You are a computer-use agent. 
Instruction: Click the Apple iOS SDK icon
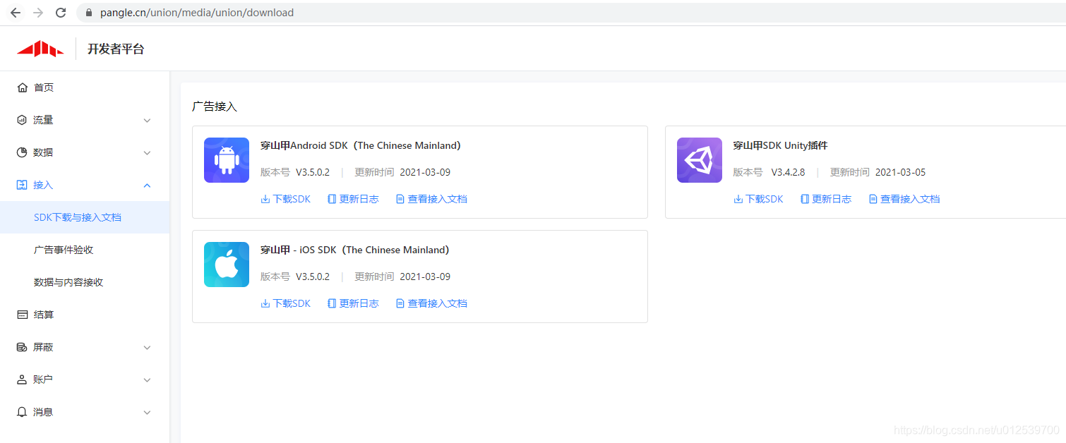[x=226, y=265]
